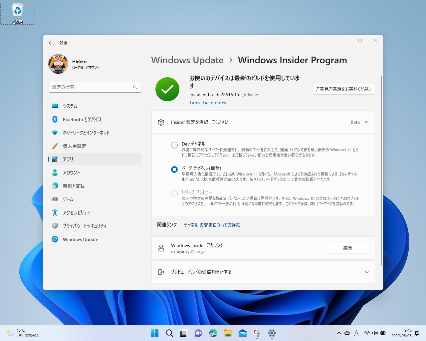Select the Dev チャネル option
This screenshot has width=426, height=341.
point(174,145)
